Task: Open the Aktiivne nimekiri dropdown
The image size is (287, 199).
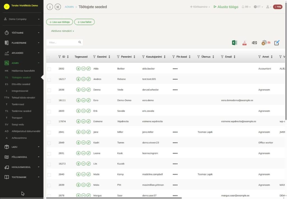Action: click(63, 31)
